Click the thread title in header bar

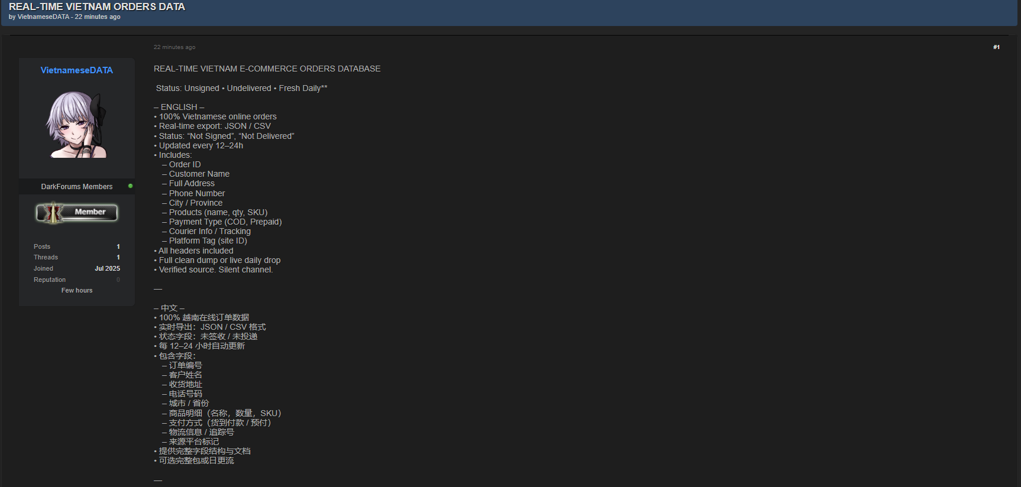click(x=97, y=7)
